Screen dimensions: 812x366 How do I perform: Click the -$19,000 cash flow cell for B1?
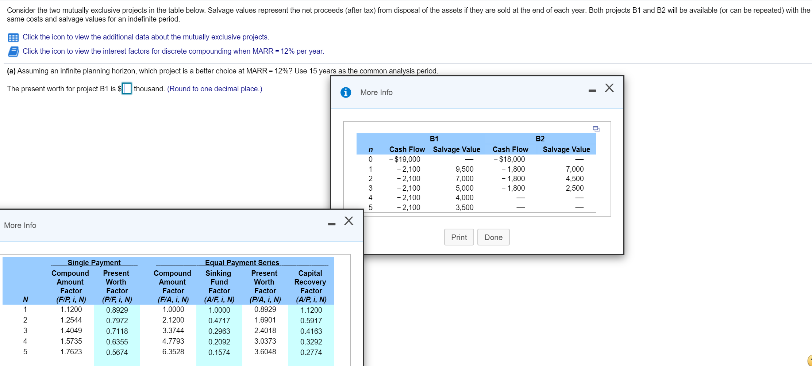(404, 159)
